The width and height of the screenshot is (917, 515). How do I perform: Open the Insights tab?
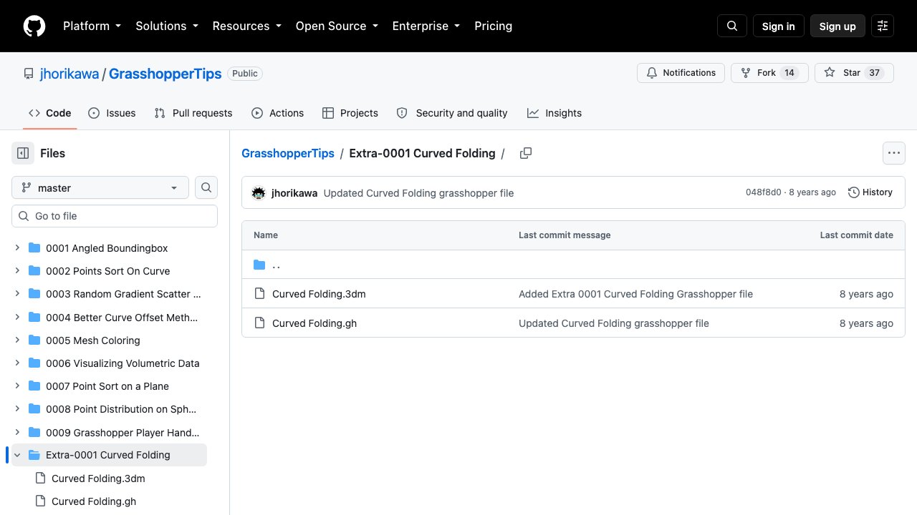coord(554,113)
